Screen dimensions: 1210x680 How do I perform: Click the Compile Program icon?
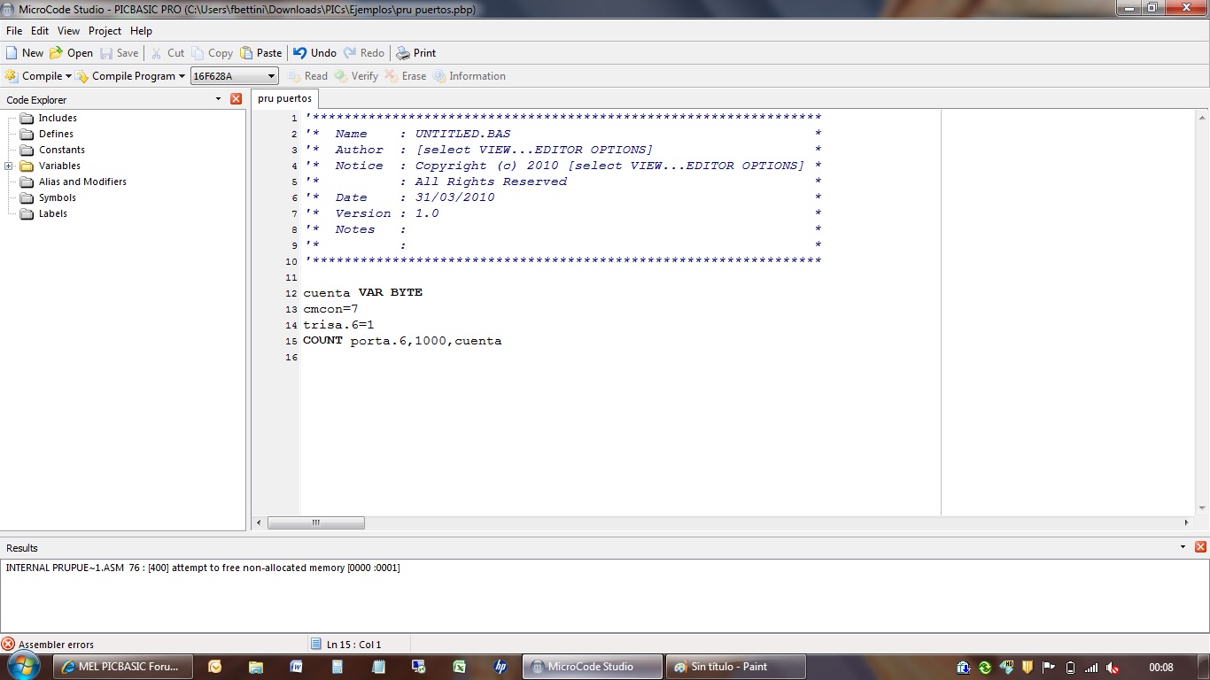(82, 76)
